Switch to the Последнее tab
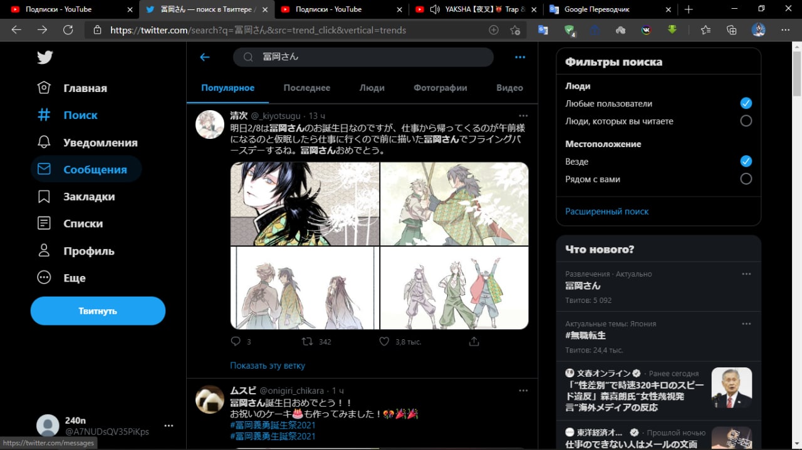802x450 pixels. click(306, 88)
